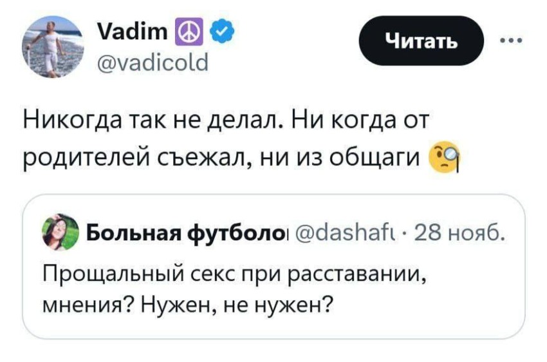Click the blue verified checkmark badge
This screenshot has width=547, height=362.
(222, 32)
